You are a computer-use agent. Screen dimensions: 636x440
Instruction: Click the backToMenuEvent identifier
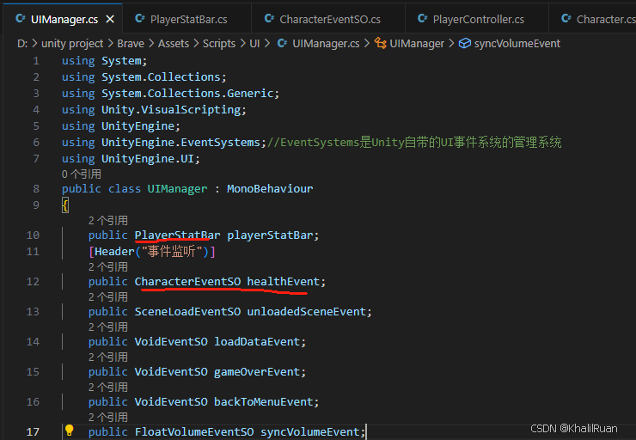click(x=264, y=401)
